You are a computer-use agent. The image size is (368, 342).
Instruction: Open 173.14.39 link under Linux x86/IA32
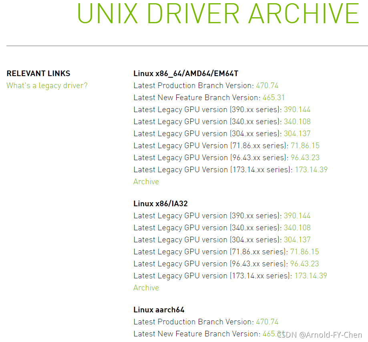[310, 276]
